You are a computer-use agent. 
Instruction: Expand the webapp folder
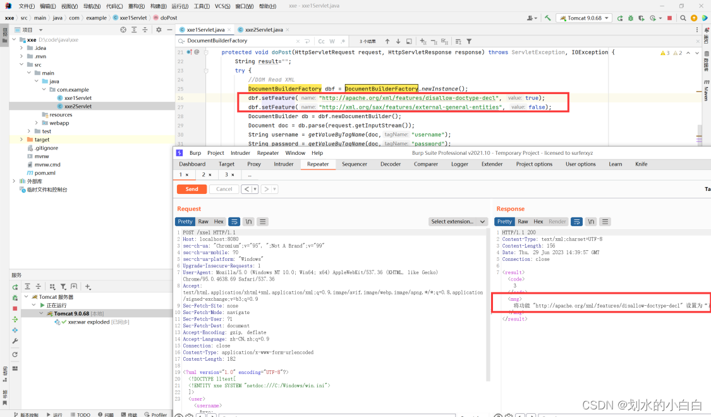(x=37, y=123)
